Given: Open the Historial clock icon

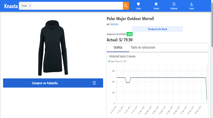Looking at the screenshot, I should [x=174, y=4].
